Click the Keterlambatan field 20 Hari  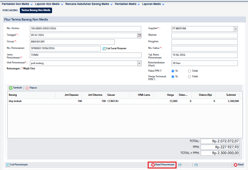[x=204, y=63]
